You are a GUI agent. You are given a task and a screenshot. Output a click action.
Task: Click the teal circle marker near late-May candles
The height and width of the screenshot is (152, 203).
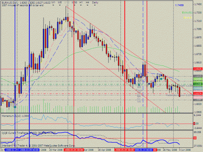click(x=161, y=79)
